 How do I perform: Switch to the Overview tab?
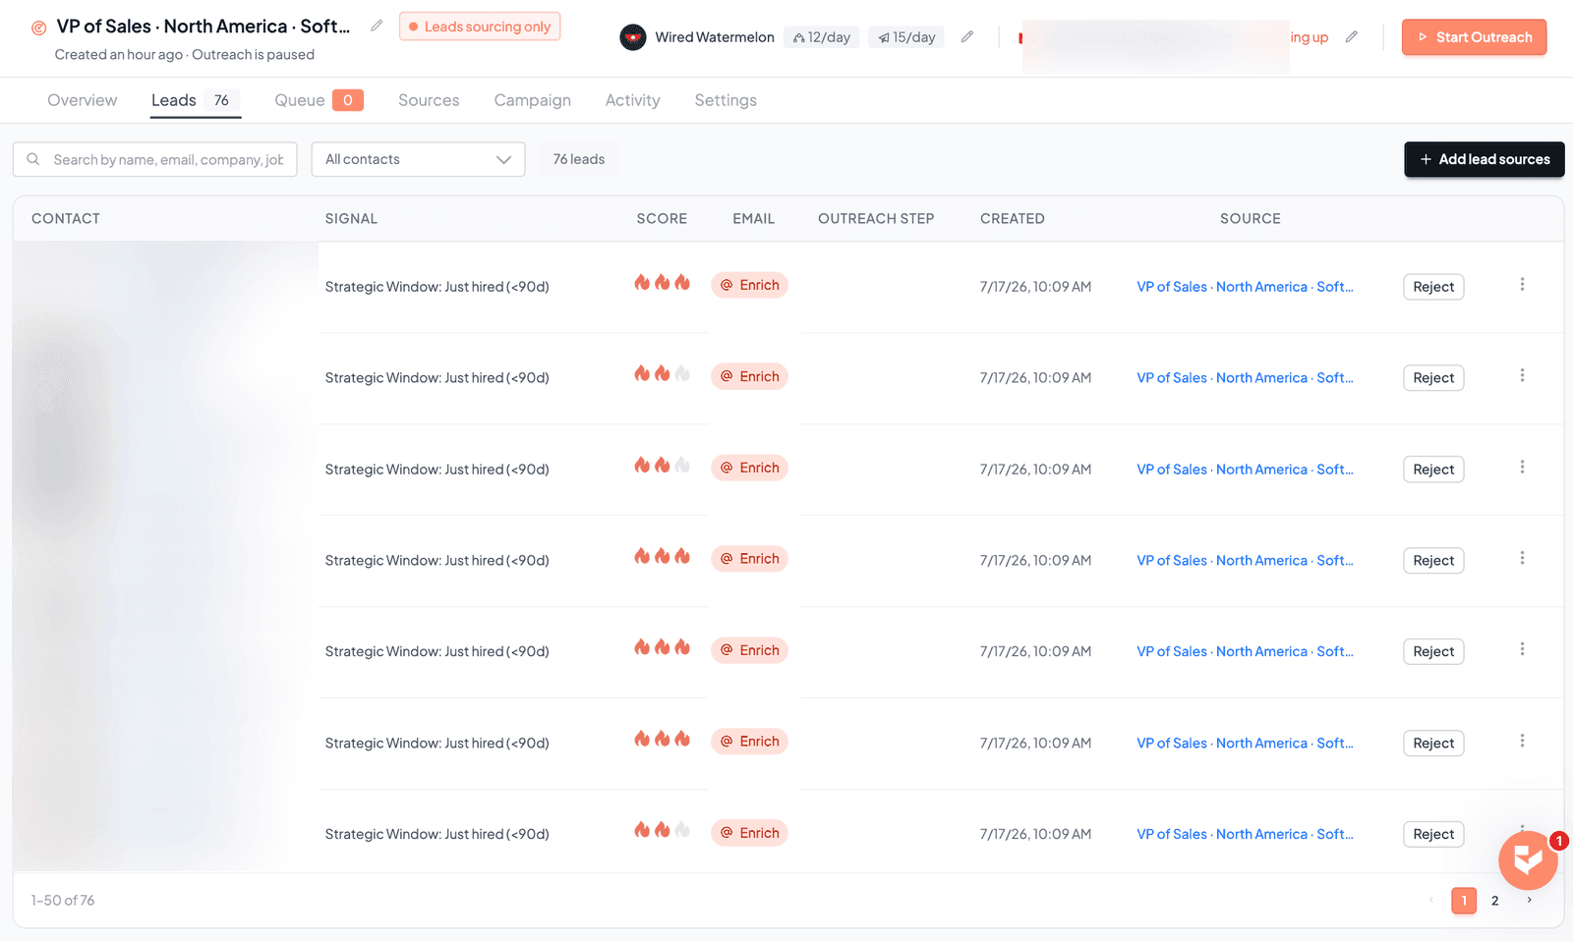tap(83, 100)
